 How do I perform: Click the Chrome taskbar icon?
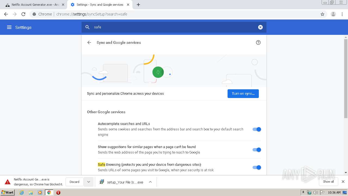pos(49,192)
